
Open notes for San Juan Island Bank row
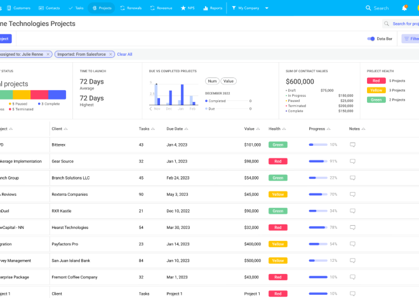coord(353,261)
